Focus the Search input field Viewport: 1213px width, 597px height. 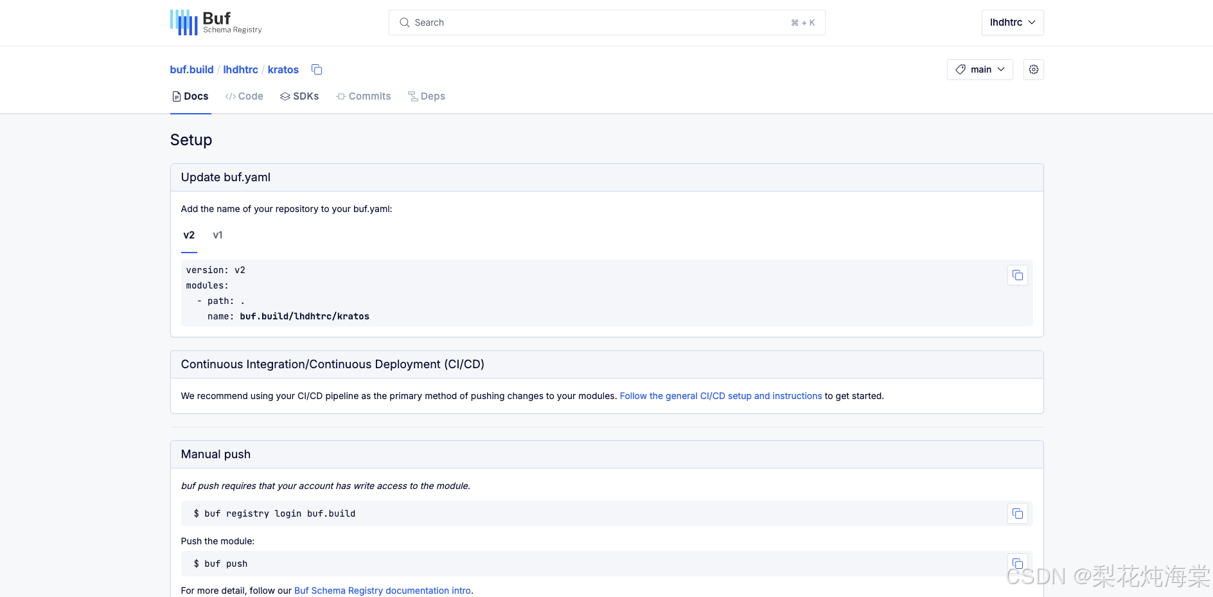[x=606, y=22]
